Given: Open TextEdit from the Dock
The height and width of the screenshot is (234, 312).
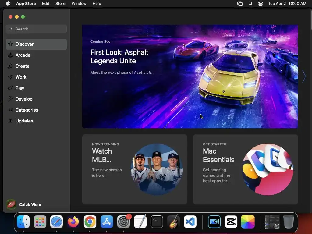Looking at the screenshot, I should pos(140,222).
